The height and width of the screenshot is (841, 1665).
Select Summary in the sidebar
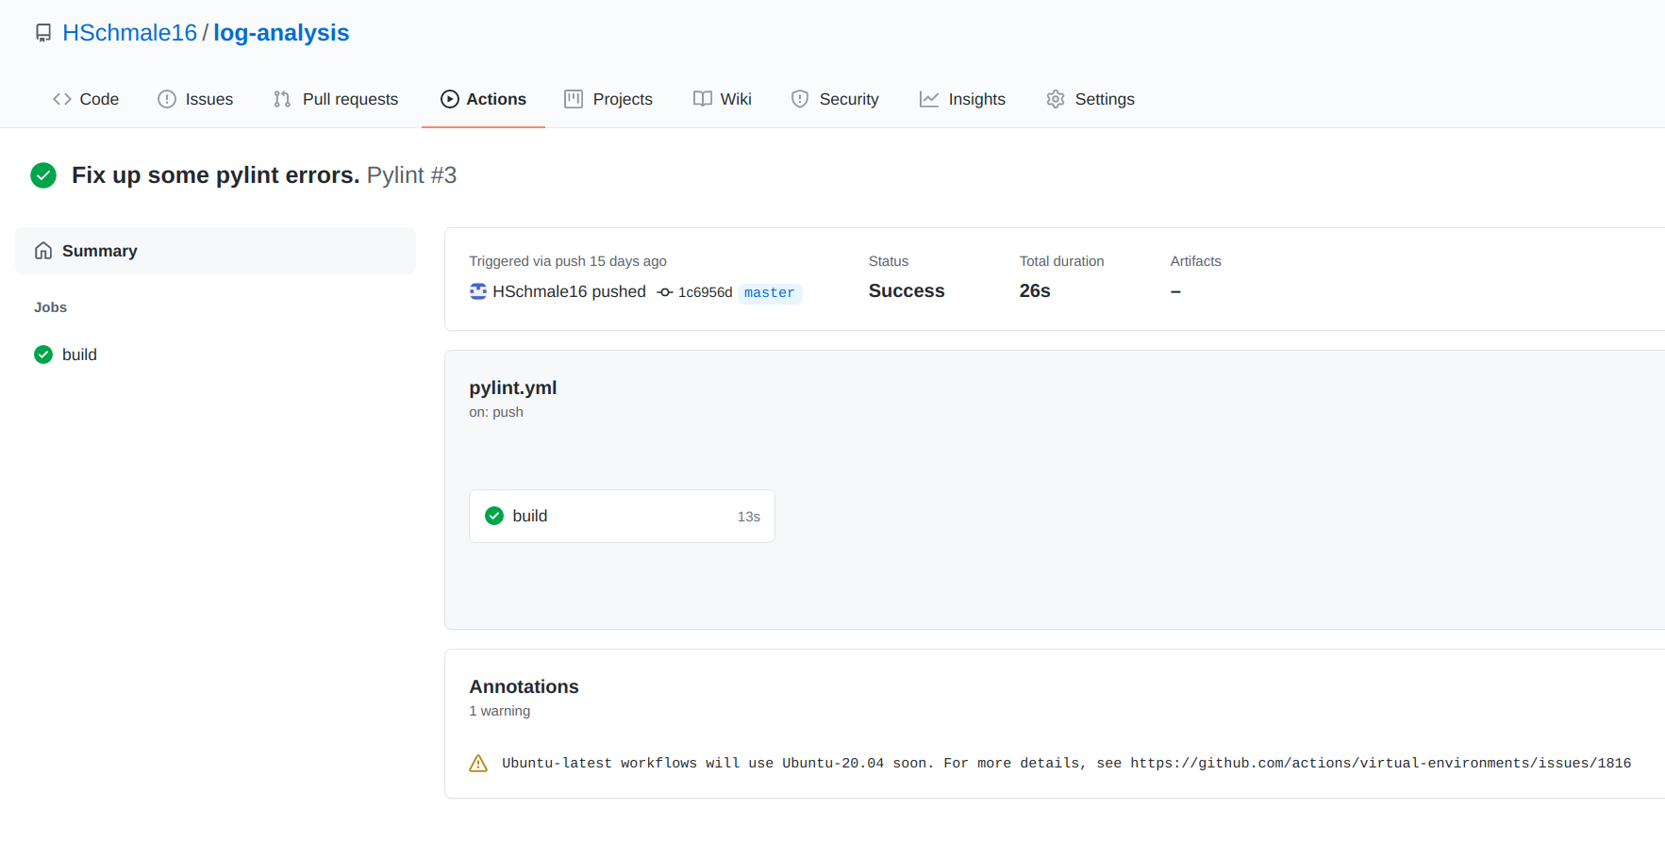215,251
